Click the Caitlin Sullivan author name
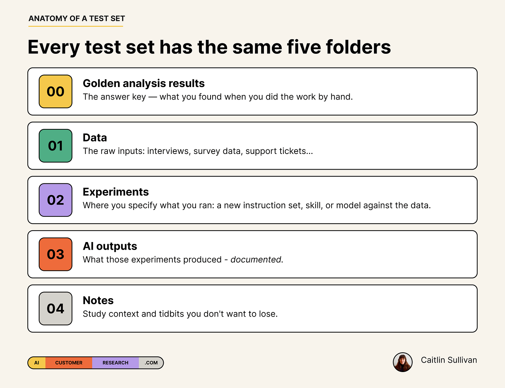 449,360
